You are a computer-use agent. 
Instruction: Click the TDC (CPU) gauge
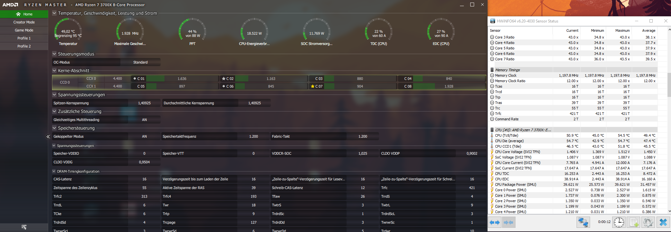379,32
